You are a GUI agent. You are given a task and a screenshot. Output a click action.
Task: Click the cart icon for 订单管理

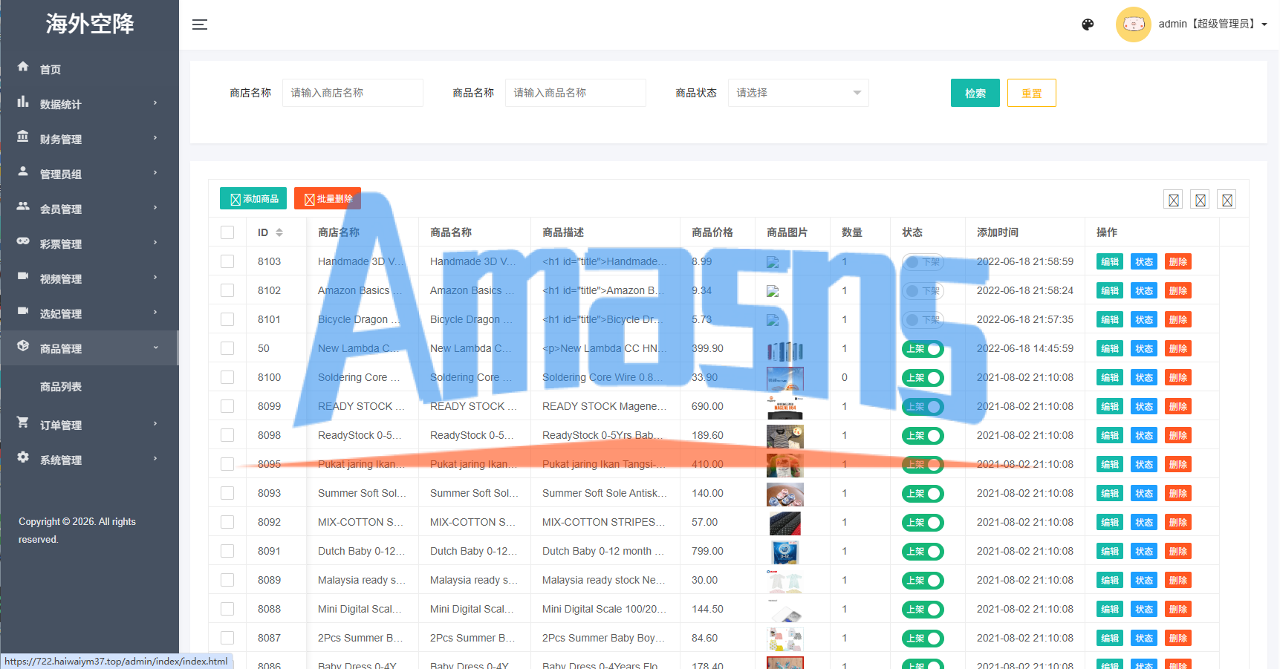(23, 422)
